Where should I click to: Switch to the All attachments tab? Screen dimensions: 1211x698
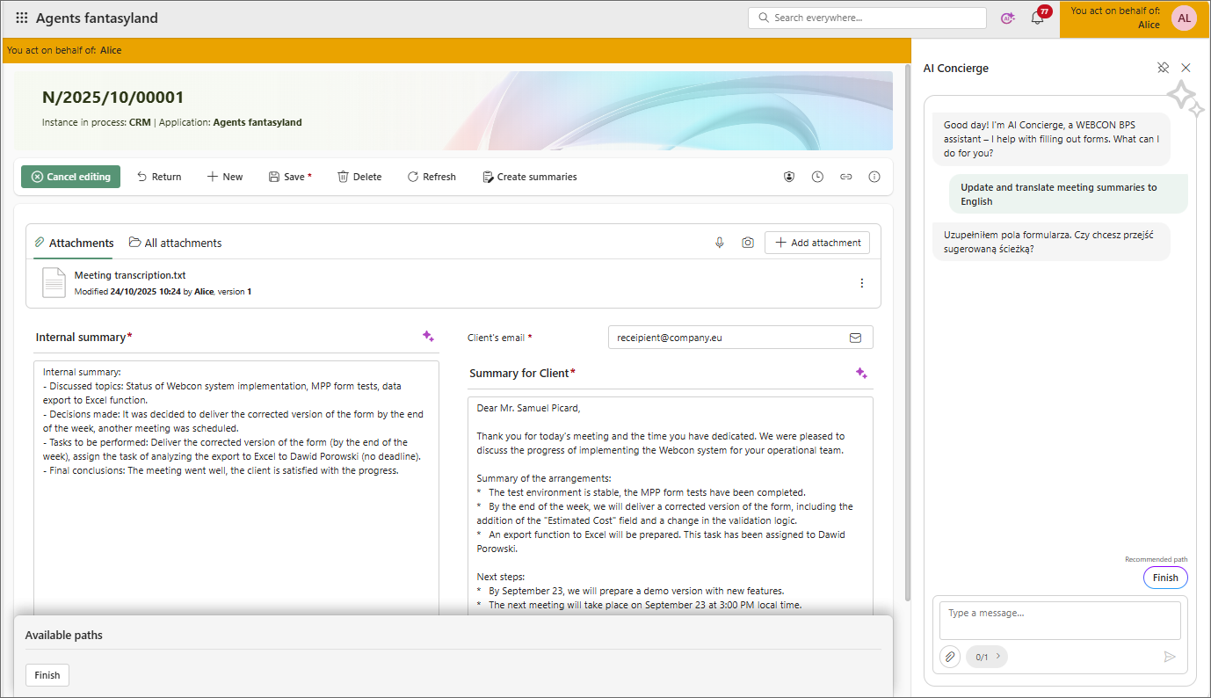coord(175,243)
